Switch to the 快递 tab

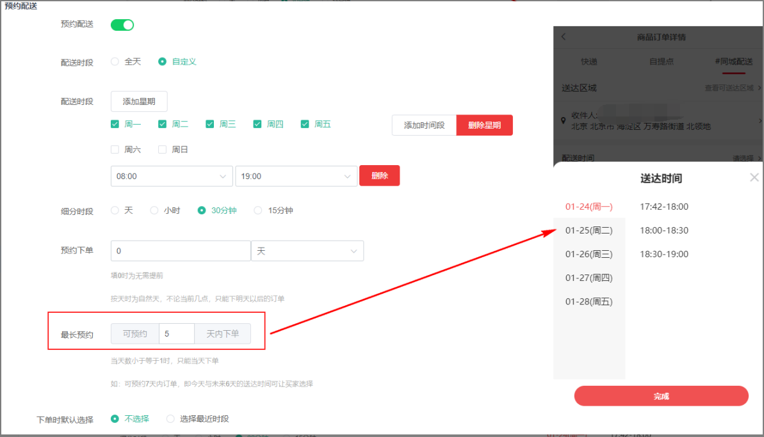coord(589,61)
